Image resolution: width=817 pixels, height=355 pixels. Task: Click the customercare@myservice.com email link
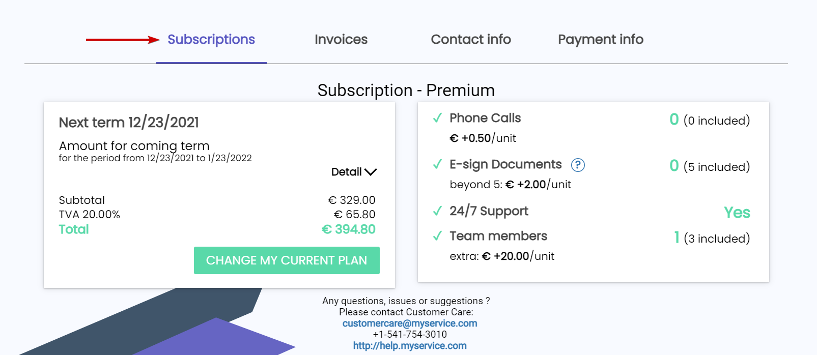pyautogui.click(x=410, y=323)
